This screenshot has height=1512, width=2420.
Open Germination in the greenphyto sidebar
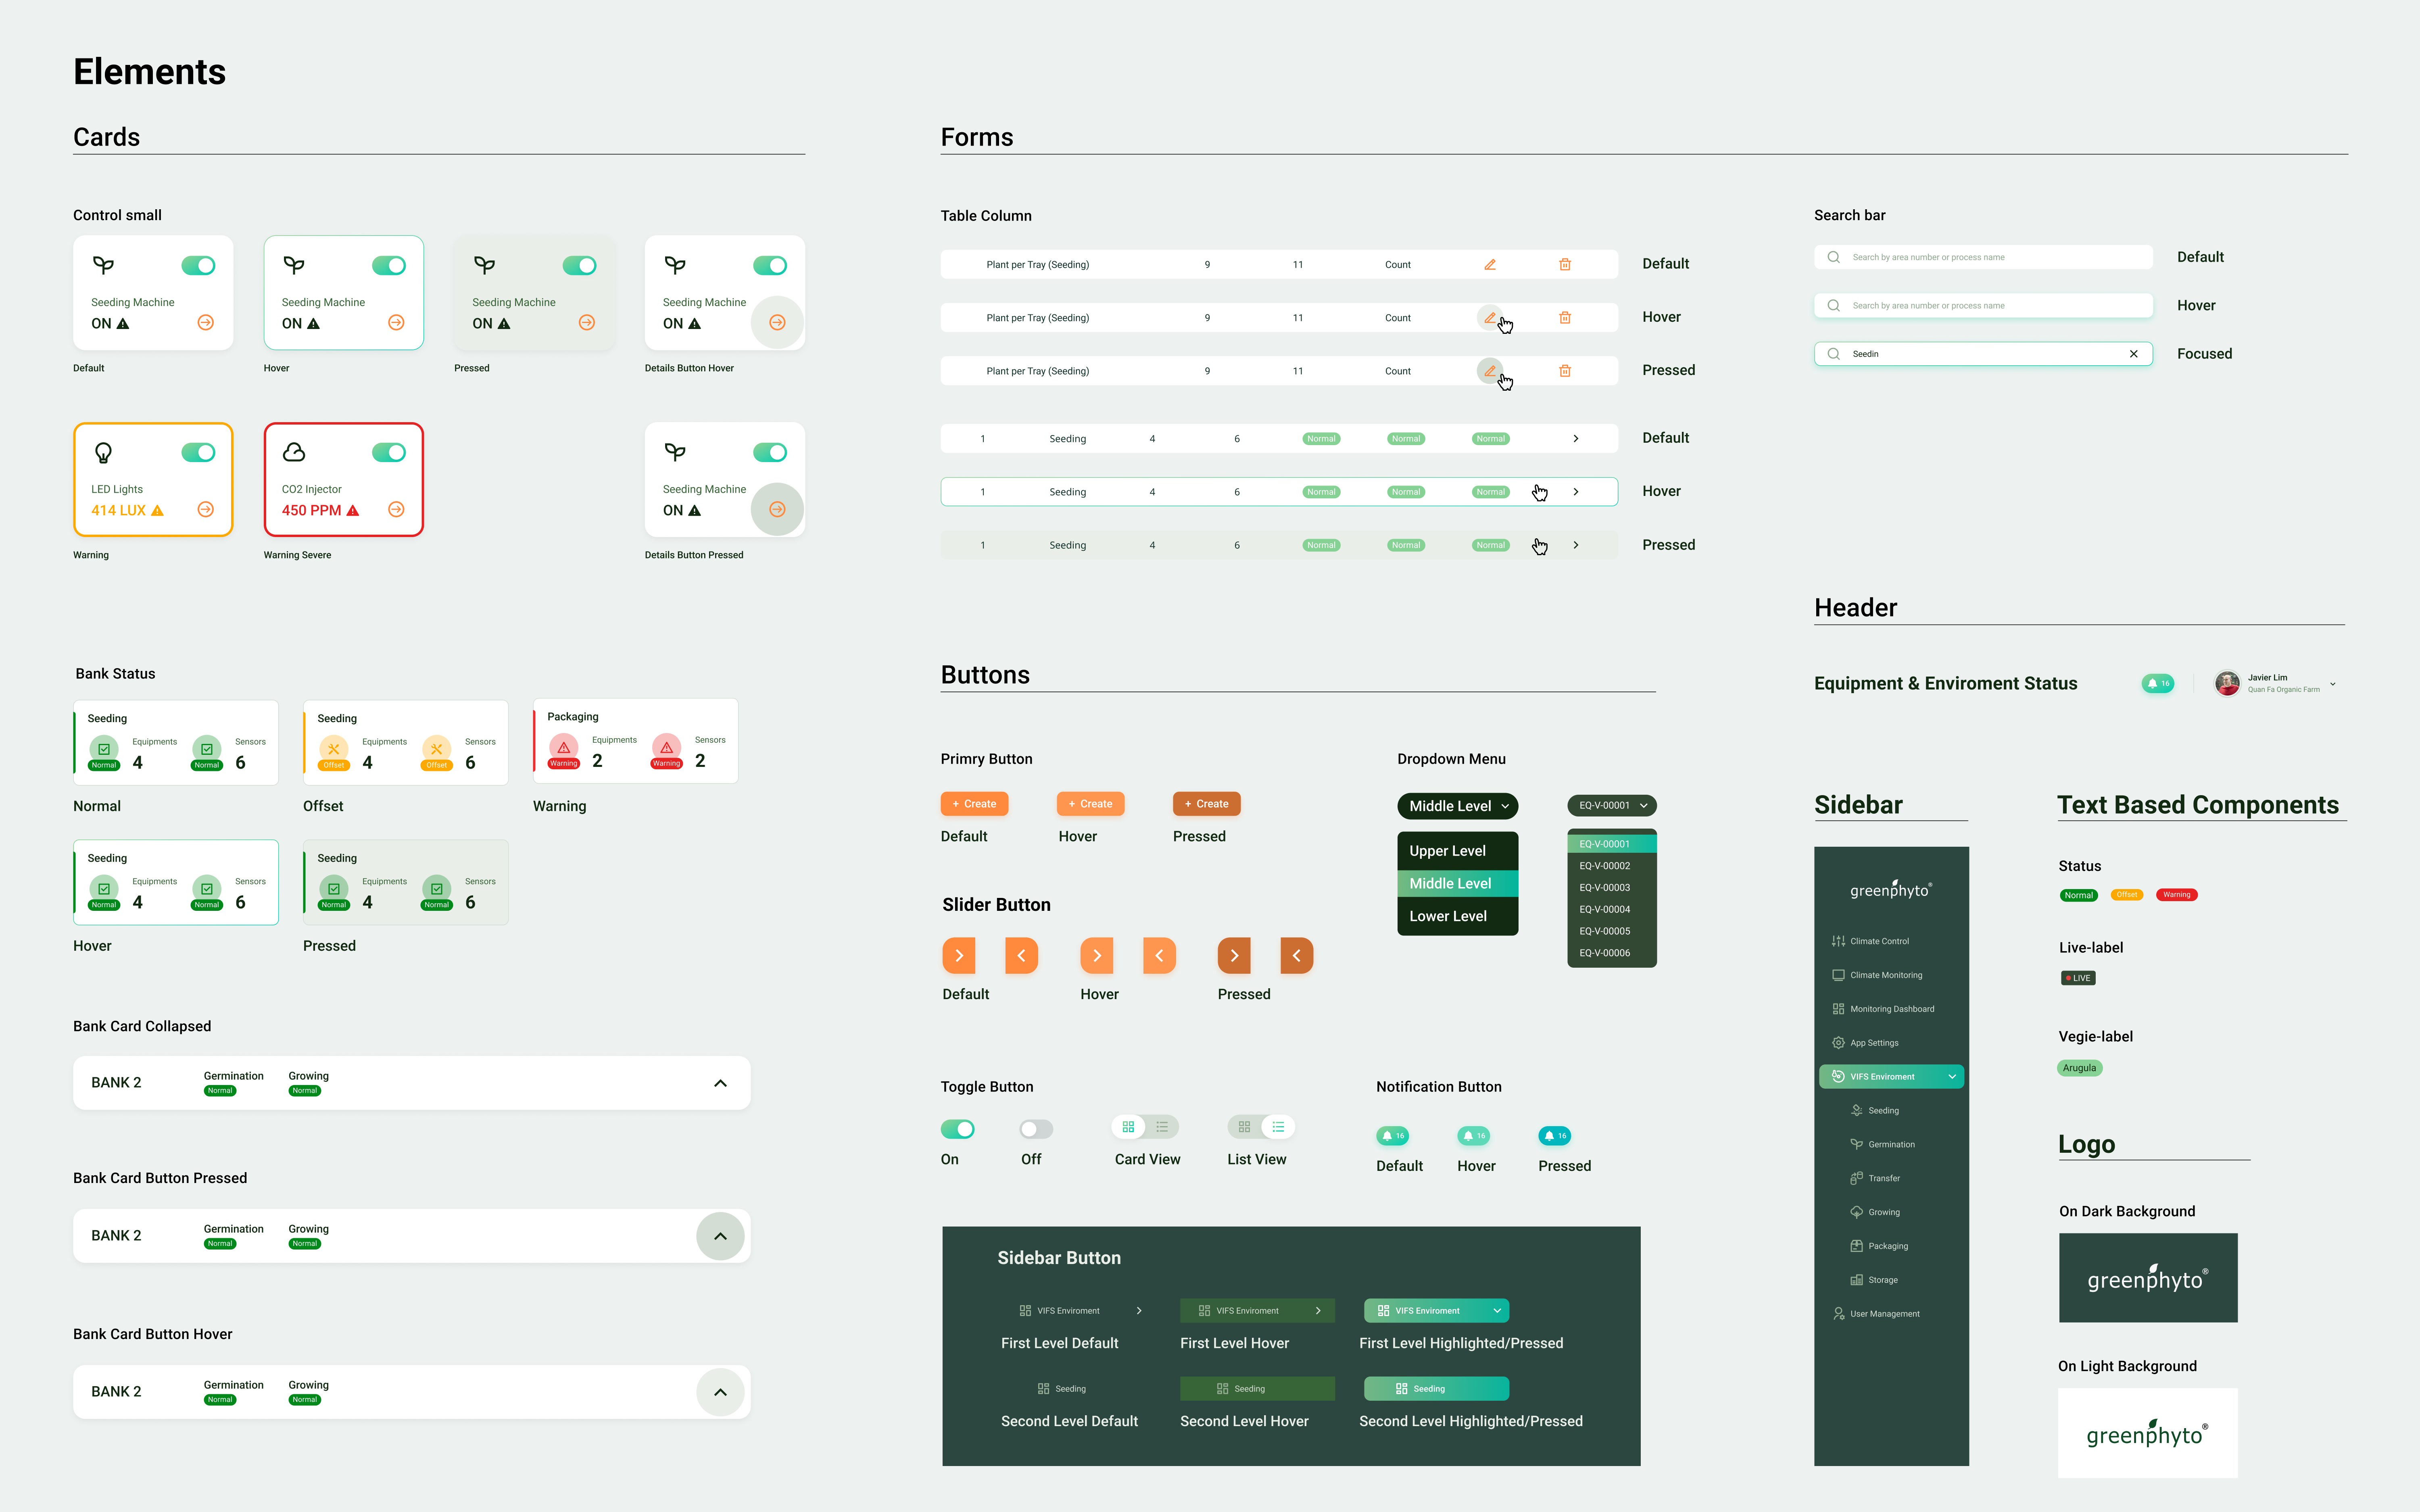1883,1145
